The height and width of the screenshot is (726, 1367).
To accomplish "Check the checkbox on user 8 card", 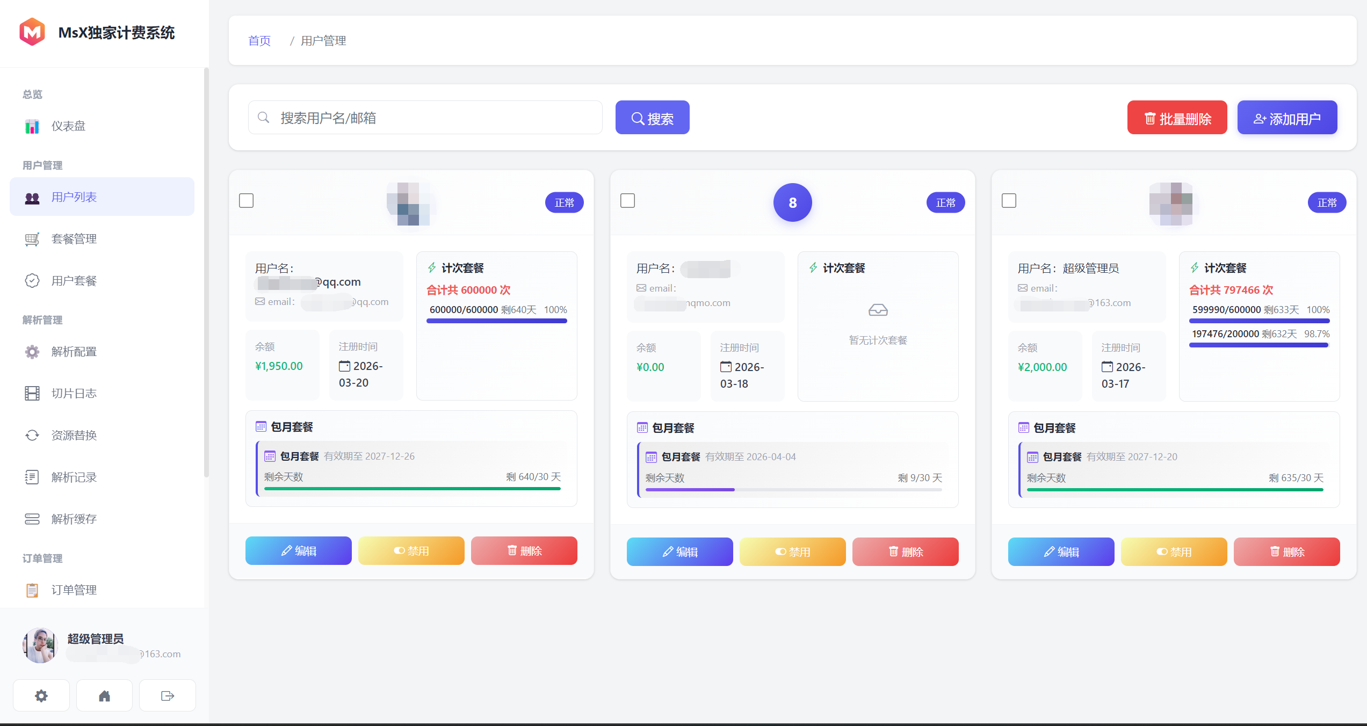I will point(627,201).
